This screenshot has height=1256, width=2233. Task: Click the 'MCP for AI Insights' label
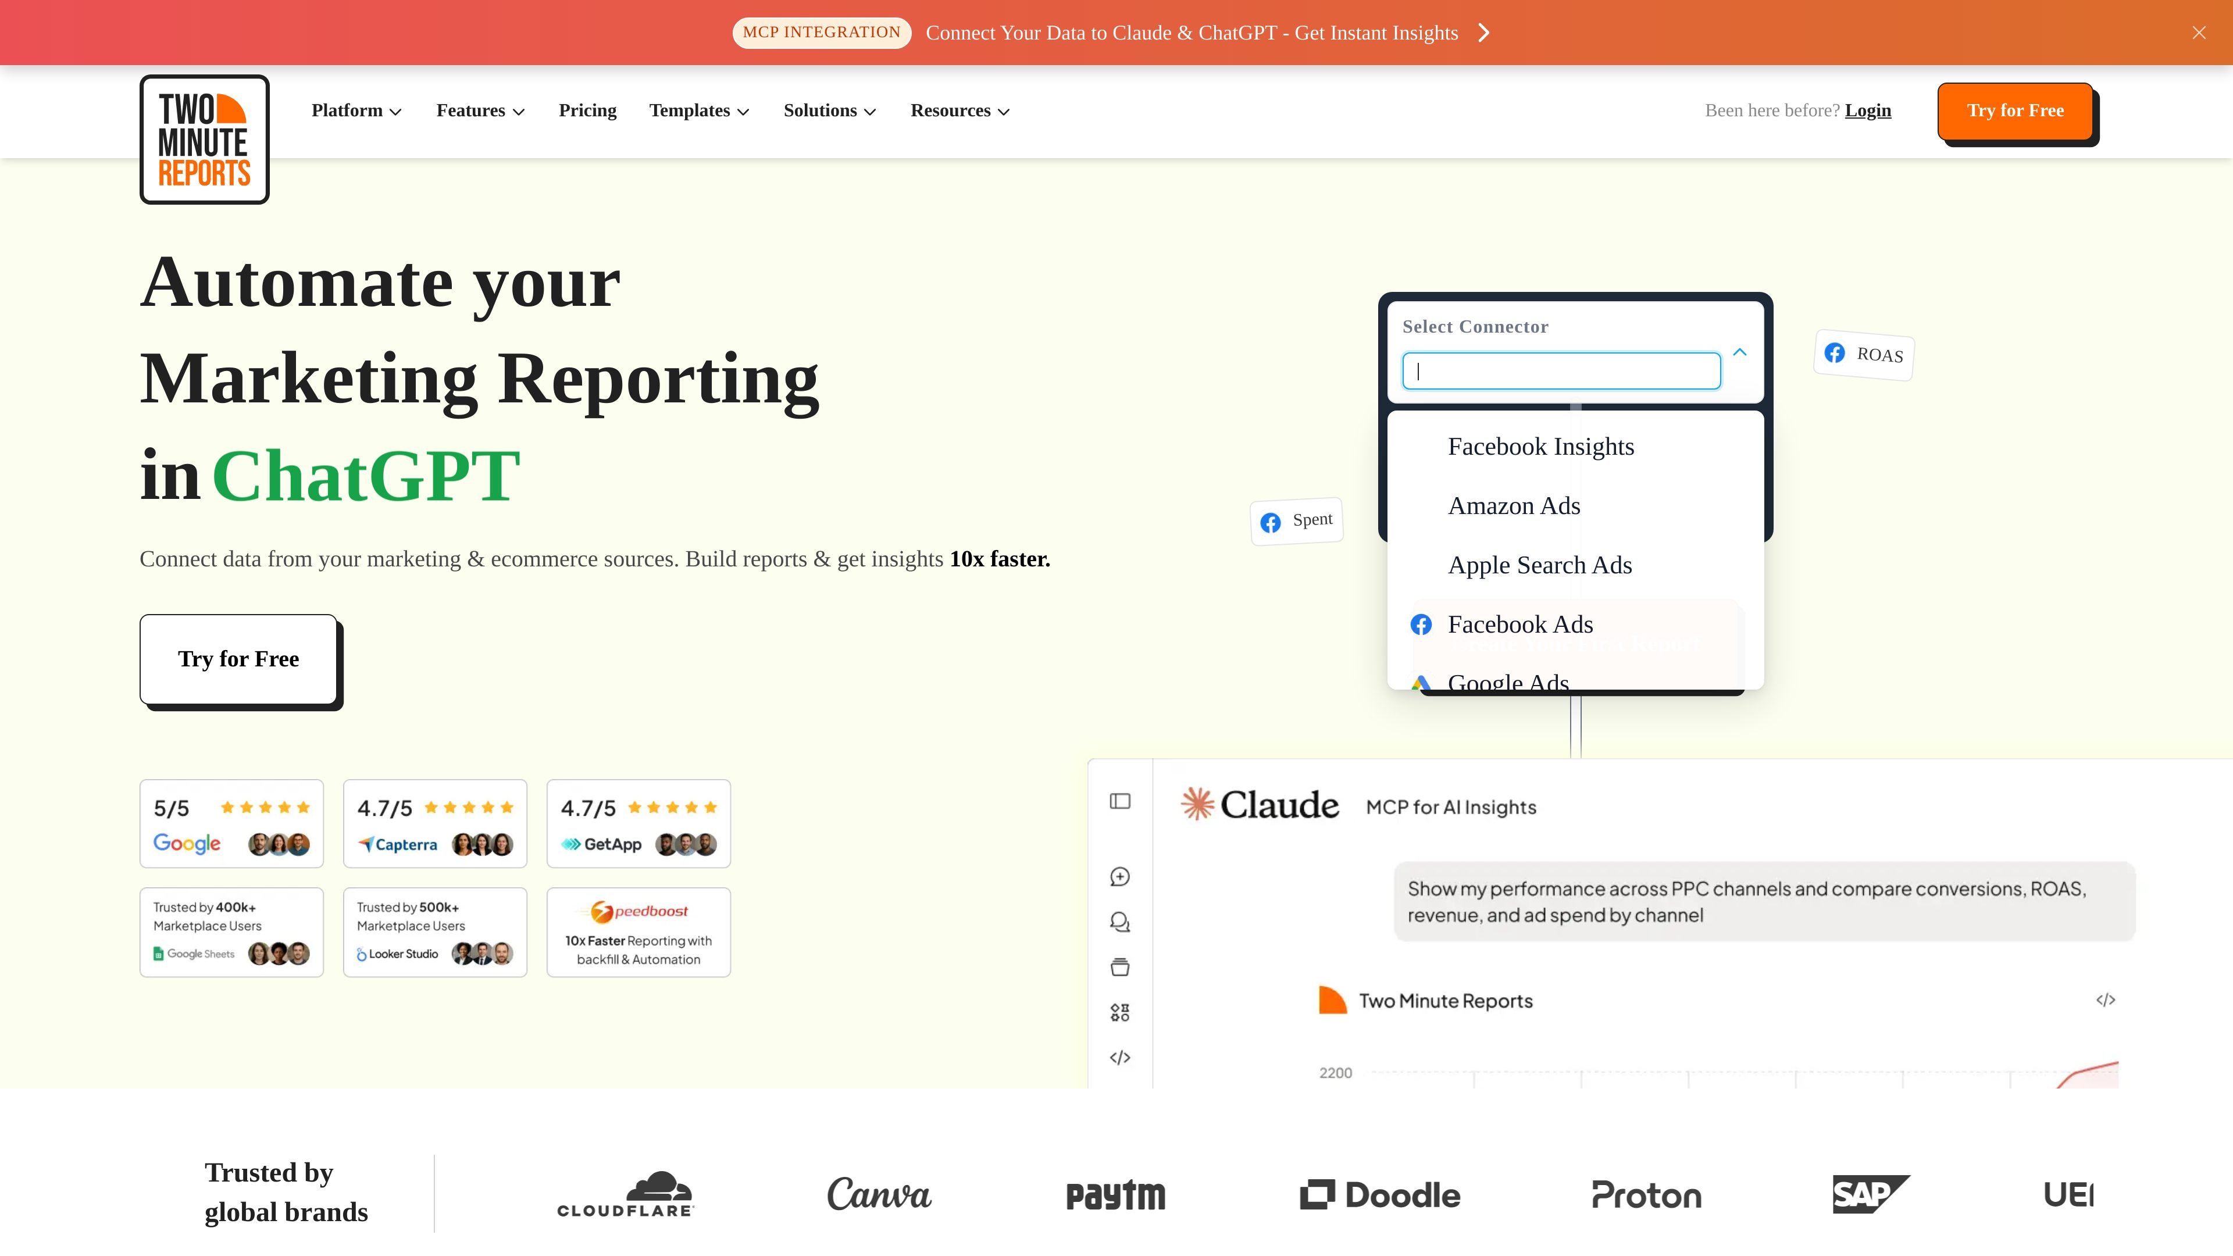pyautogui.click(x=1451, y=807)
